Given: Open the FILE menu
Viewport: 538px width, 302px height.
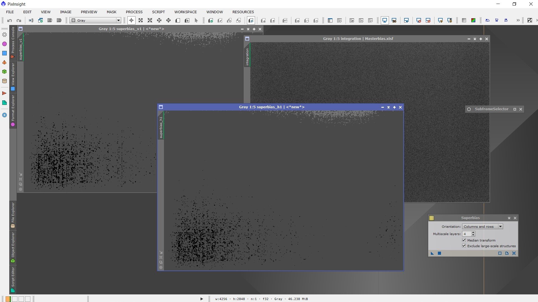Looking at the screenshot, I should 10,12.
